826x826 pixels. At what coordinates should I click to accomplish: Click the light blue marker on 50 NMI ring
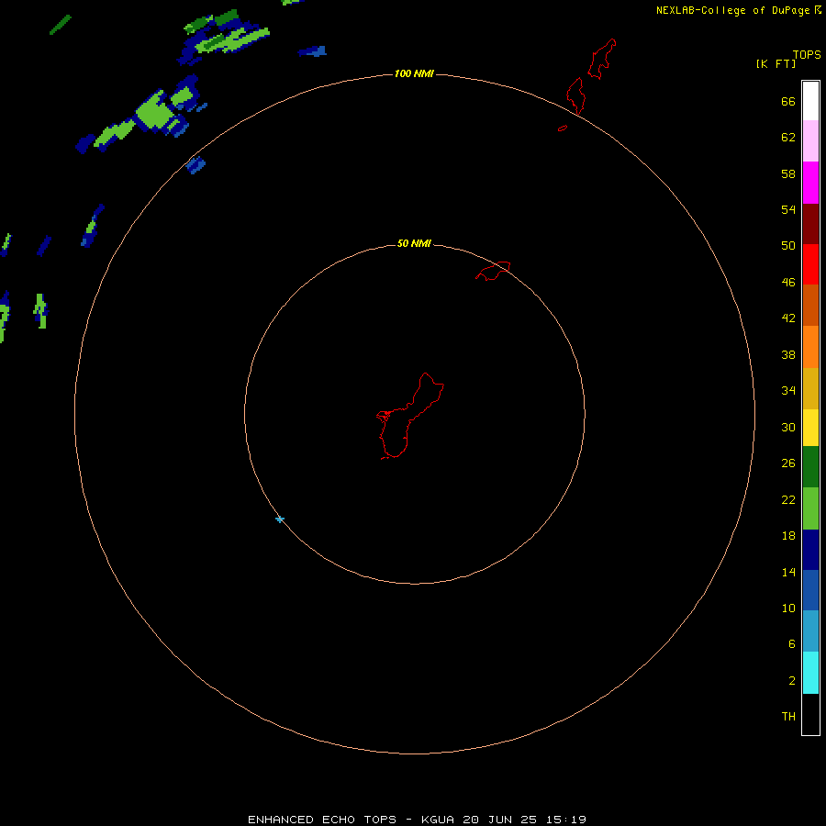(x=280, y=519)
